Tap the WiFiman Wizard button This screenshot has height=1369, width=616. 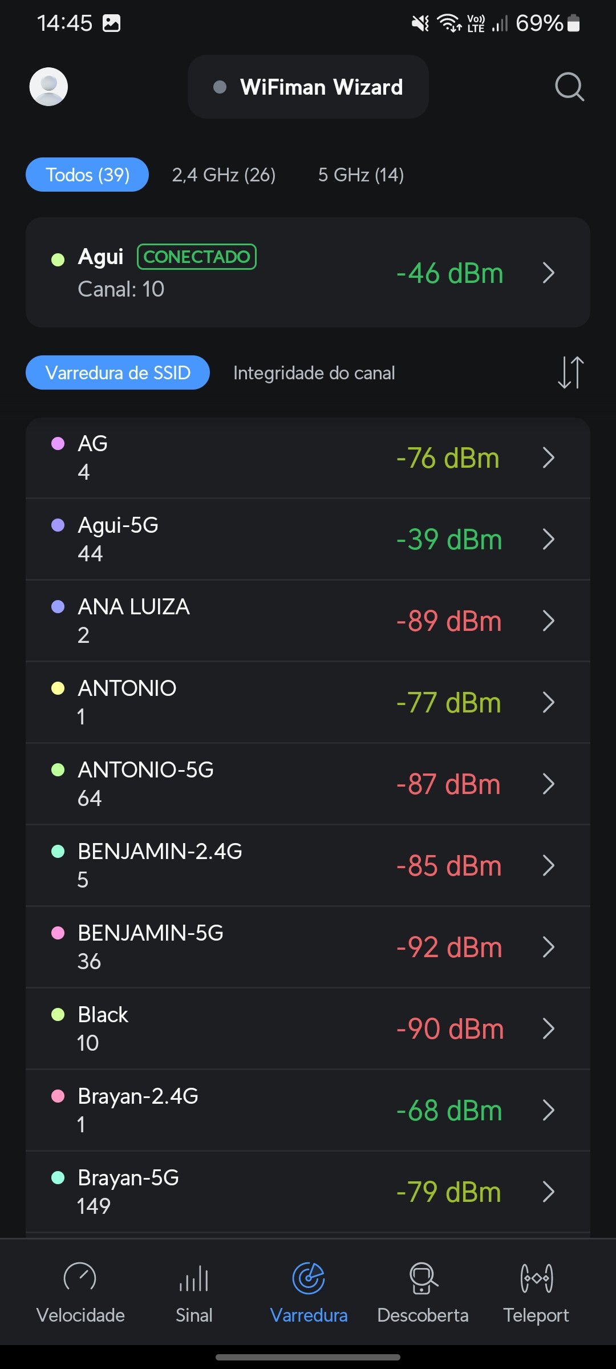coord(308,87)
